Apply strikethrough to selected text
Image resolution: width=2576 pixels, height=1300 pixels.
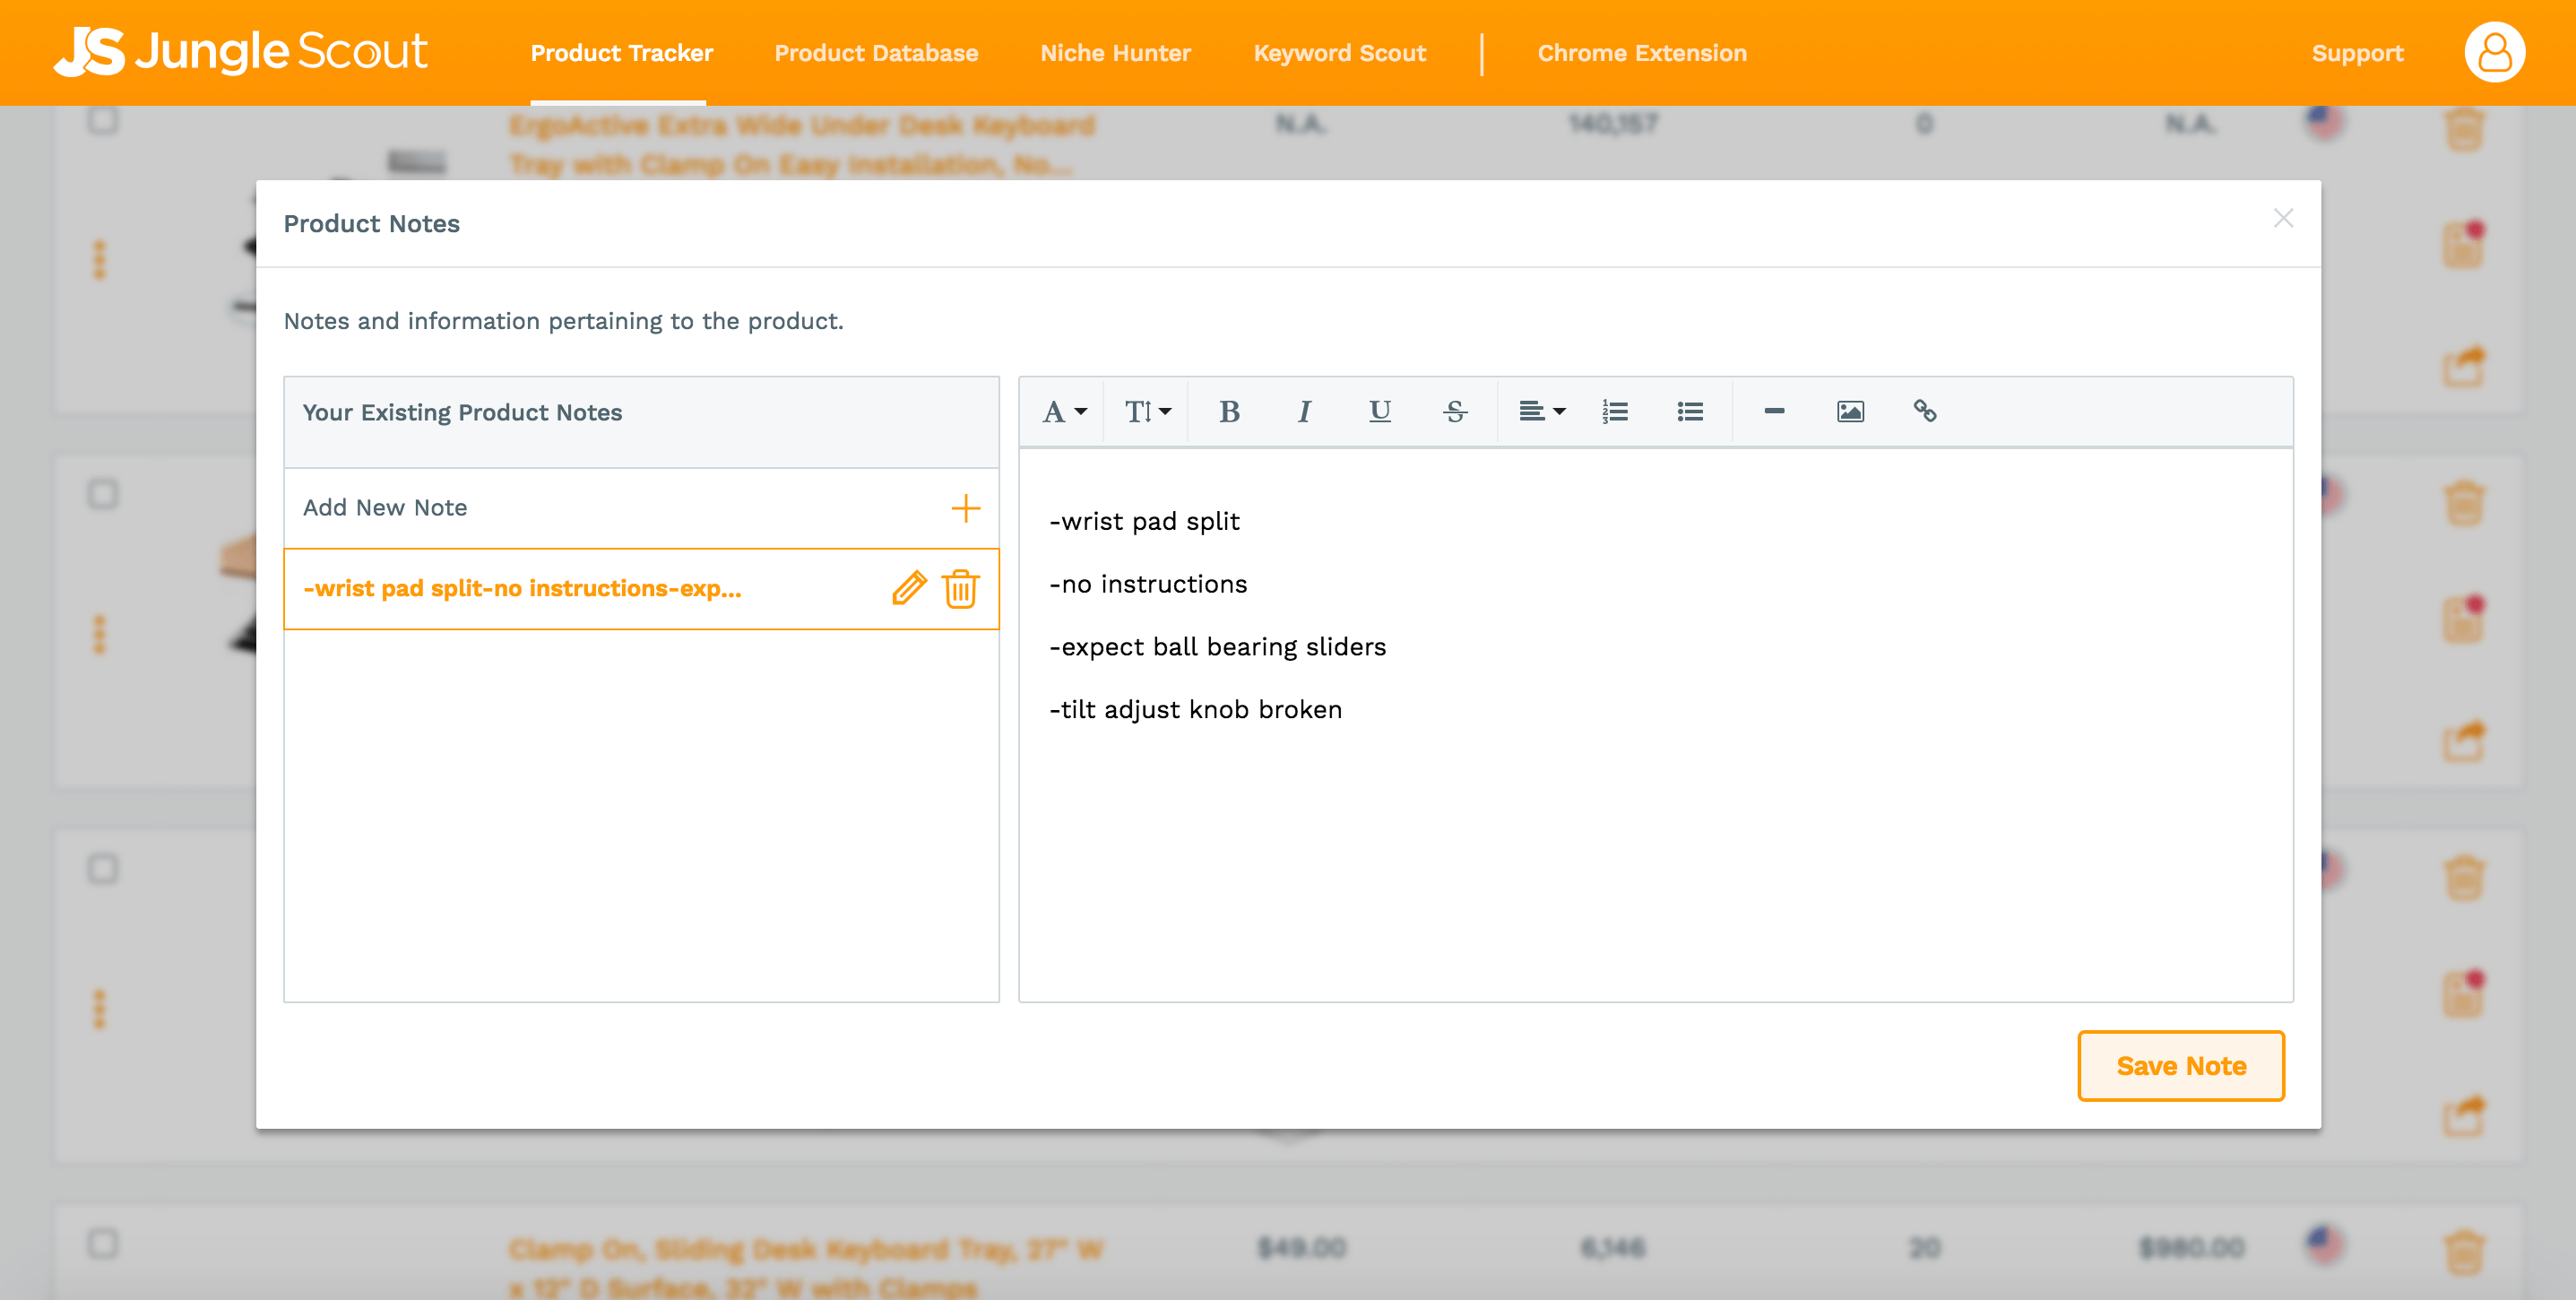tap(1455, 411)
